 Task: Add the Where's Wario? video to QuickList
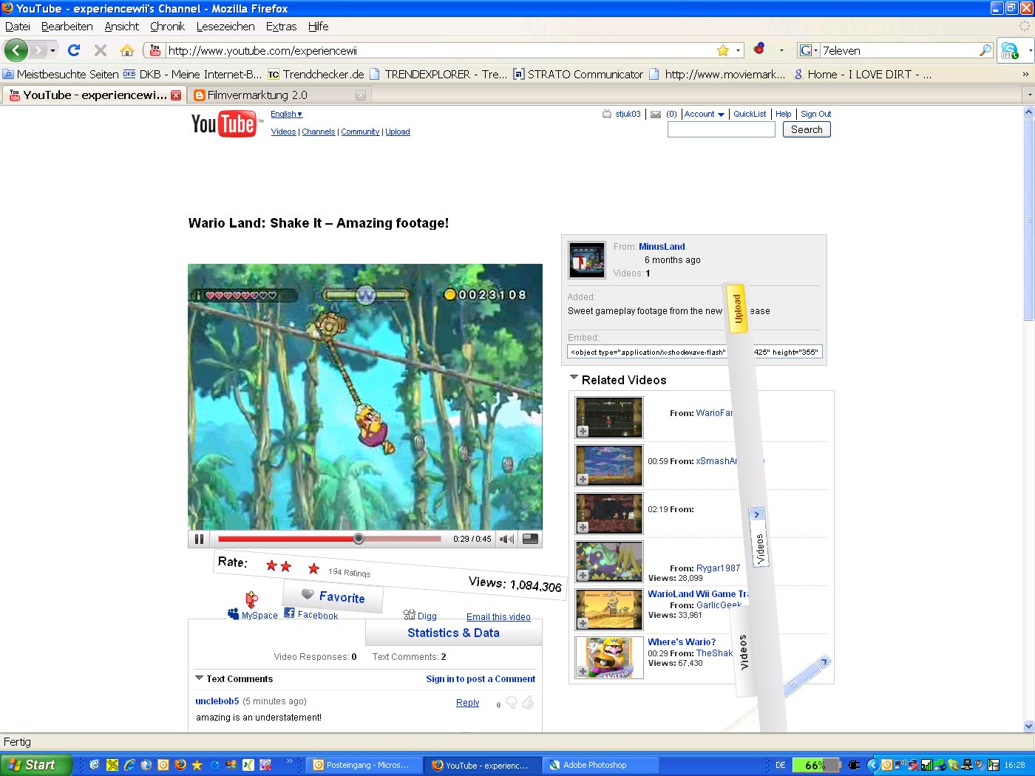583,673
